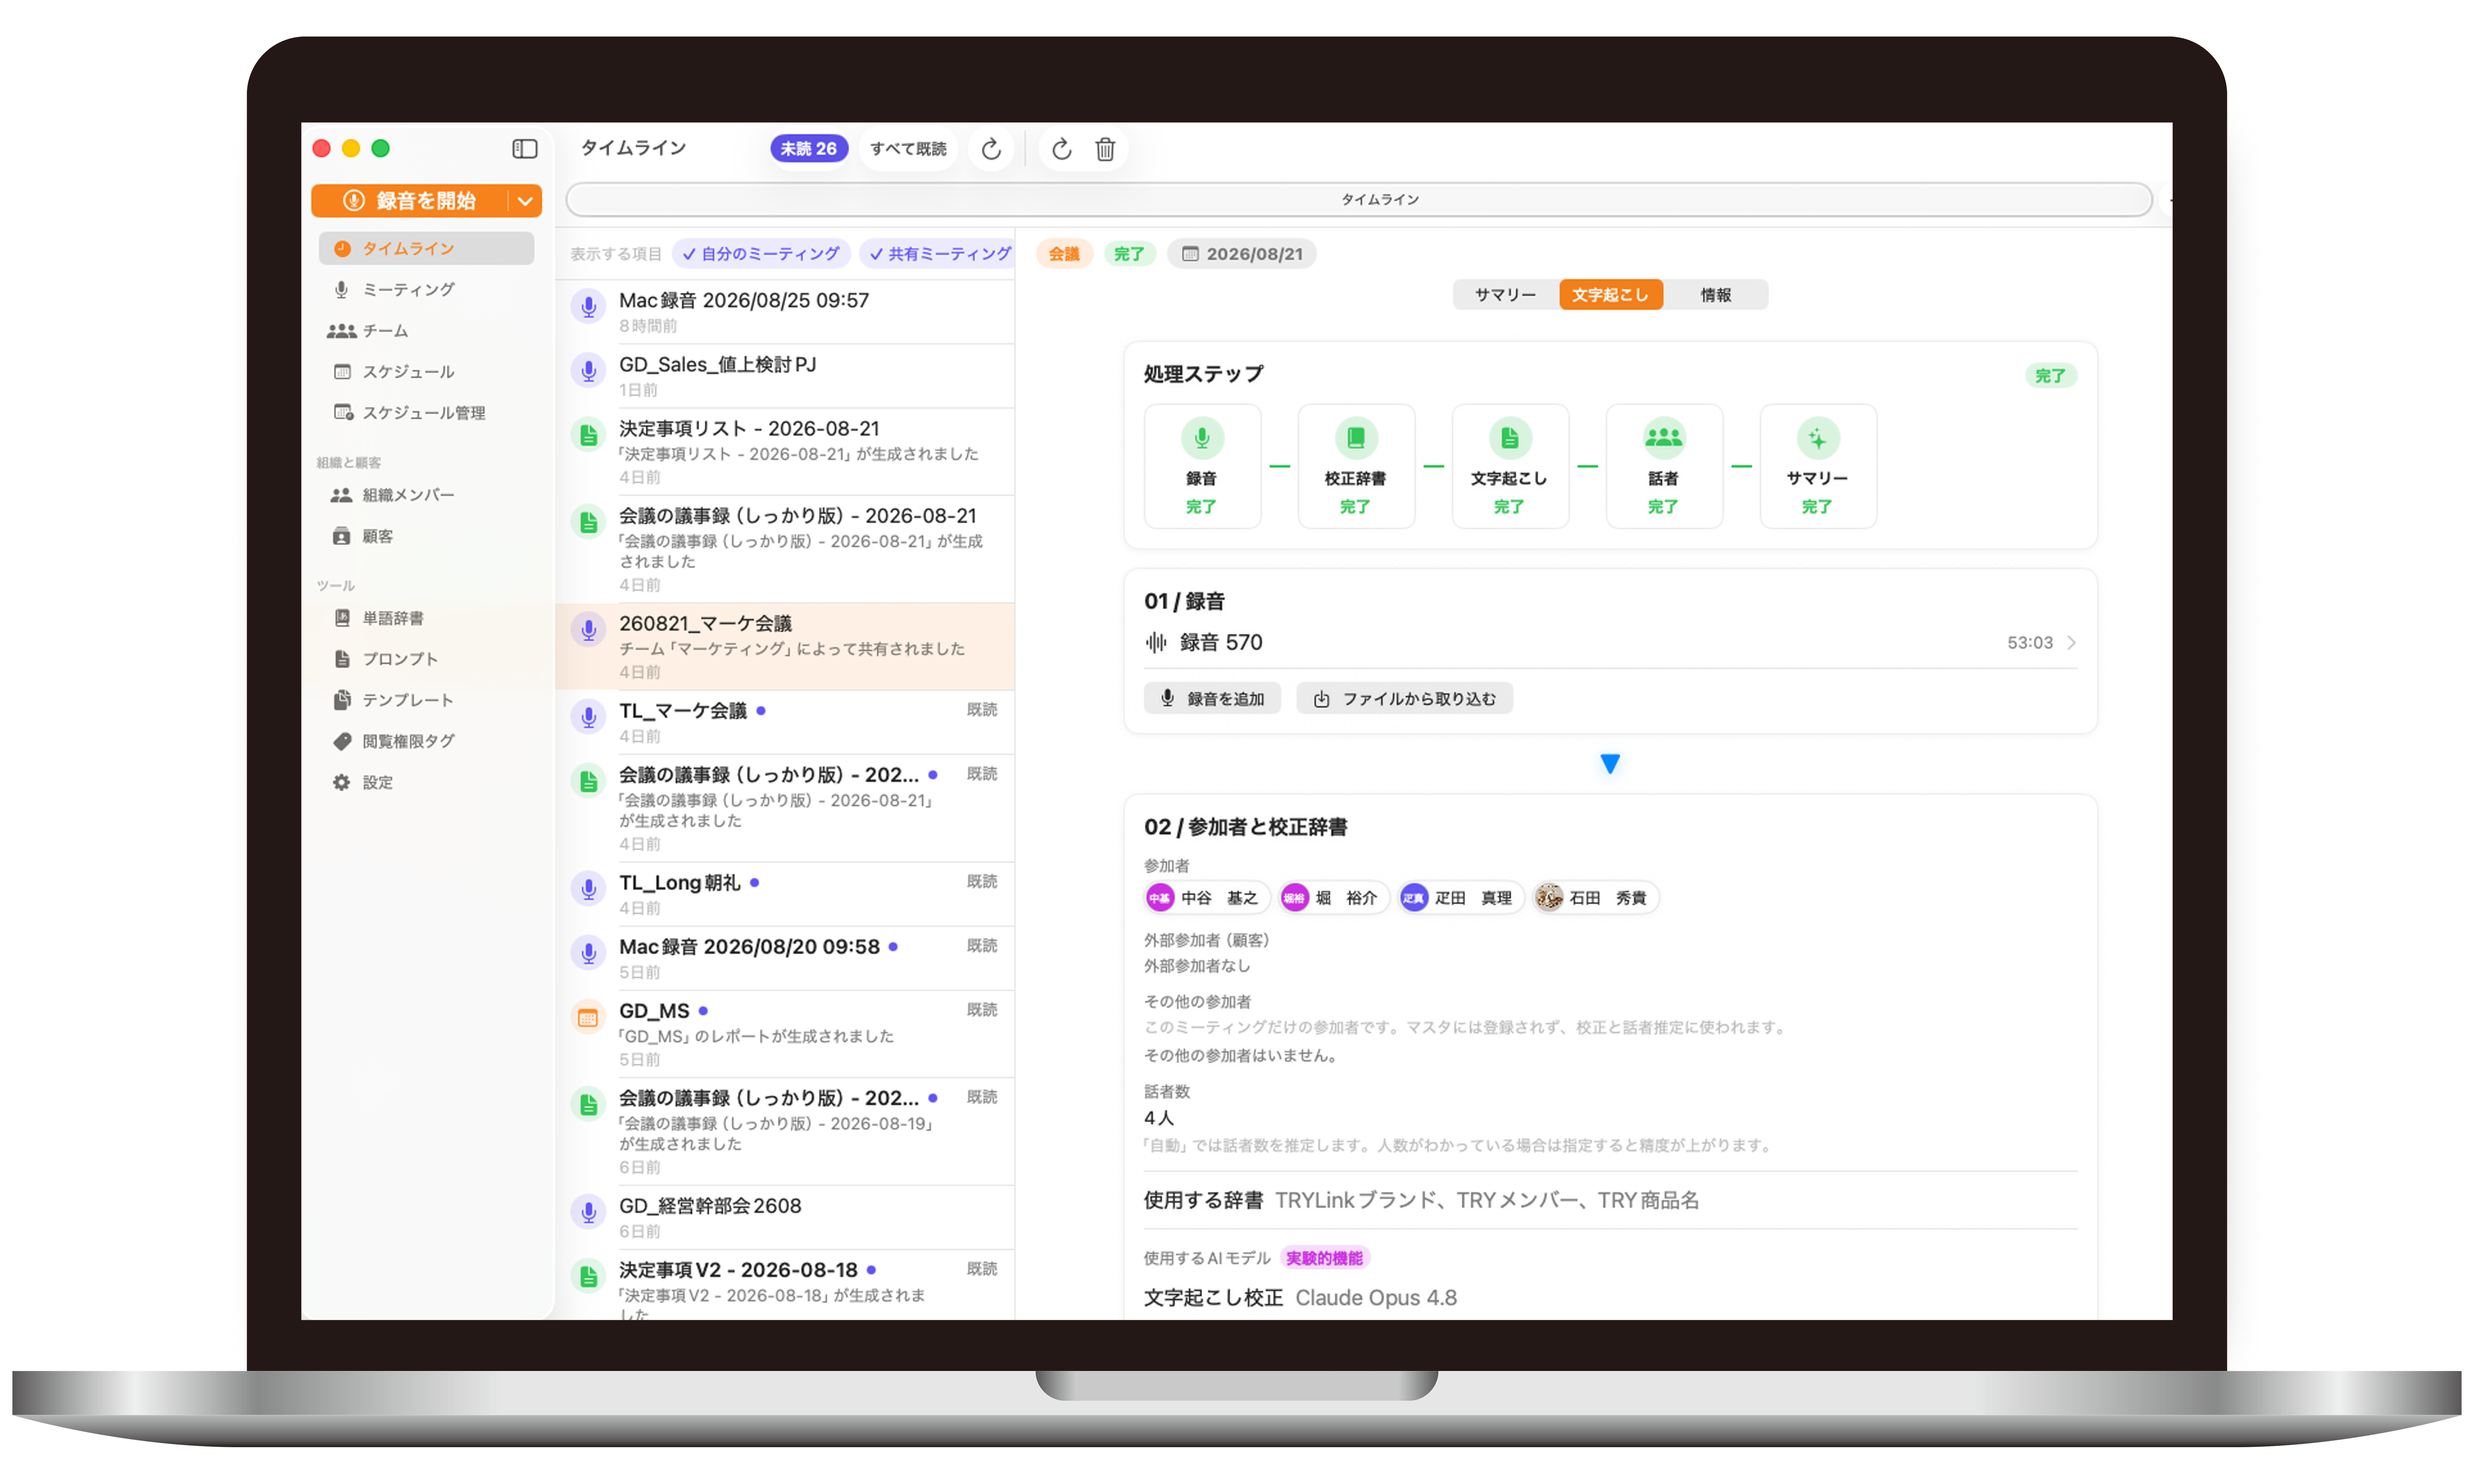Mark TL_Long朝礼 as 既読
The width and height of the screenshot is (2474, 1484).
tap(982, 882)
